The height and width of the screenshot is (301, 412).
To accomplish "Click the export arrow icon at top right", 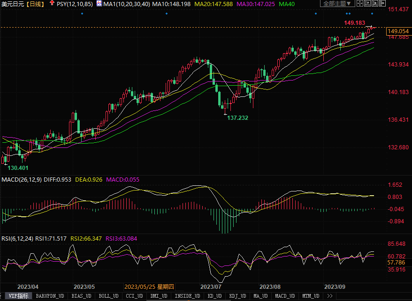I will pyautogui.click(x=382, y=3).
